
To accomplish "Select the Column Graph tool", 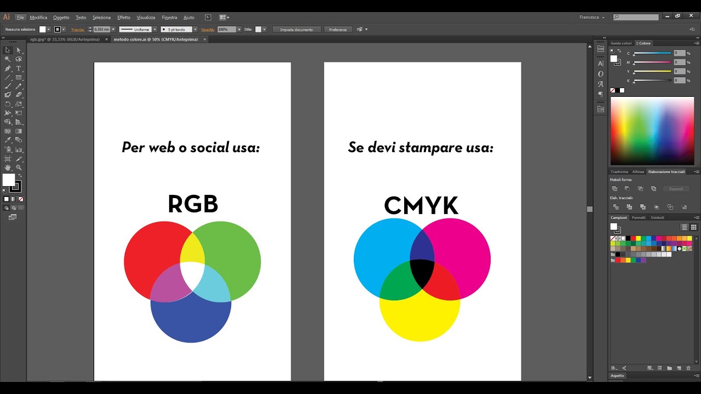I will [x=19, y=149].
